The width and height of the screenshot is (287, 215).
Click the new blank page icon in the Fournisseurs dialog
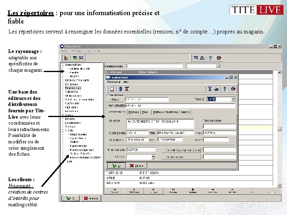pos(112,89)
